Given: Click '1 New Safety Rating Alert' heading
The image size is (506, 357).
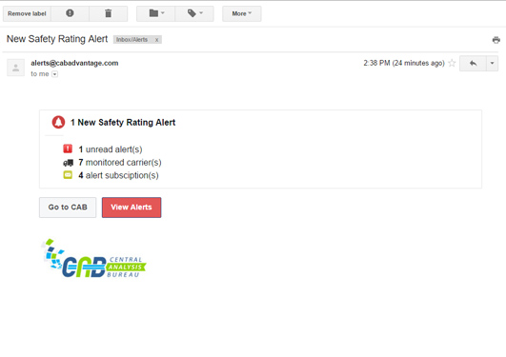Looking at the screenshot, I should tap(123, 123).
